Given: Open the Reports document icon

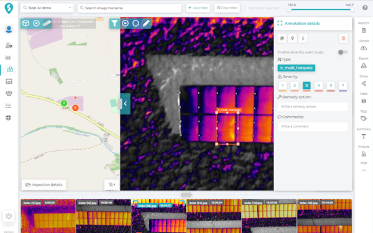Looking at the screenshot, I should [x=364, y=30].
